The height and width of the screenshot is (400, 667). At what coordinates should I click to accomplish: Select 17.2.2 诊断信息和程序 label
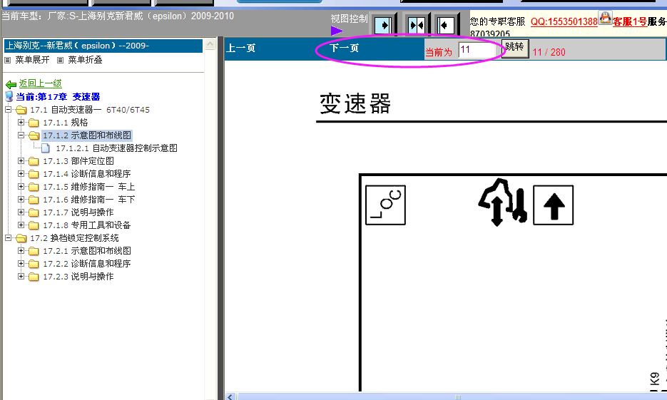[87, 264]
